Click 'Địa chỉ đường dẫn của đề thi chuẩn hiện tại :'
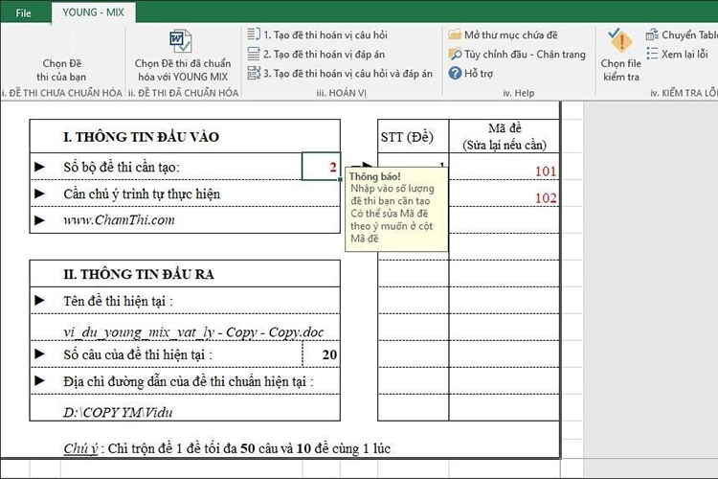The width and height of the screenshot is (718, 479). tap(189, 381)
